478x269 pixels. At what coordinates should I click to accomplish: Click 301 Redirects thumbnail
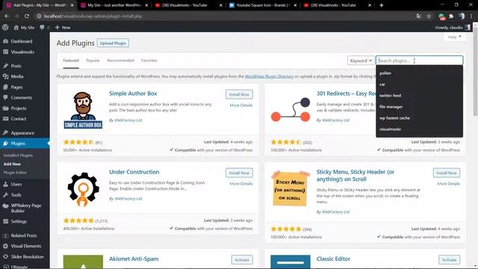point(290,110)
